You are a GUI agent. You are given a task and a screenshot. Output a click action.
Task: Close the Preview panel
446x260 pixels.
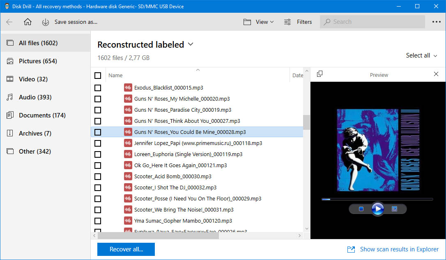(x=436, y=74)
